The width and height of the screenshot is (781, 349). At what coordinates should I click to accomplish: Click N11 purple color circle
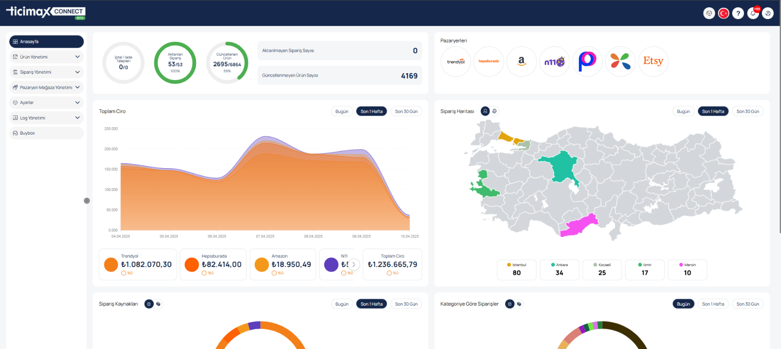click(331, 265)
